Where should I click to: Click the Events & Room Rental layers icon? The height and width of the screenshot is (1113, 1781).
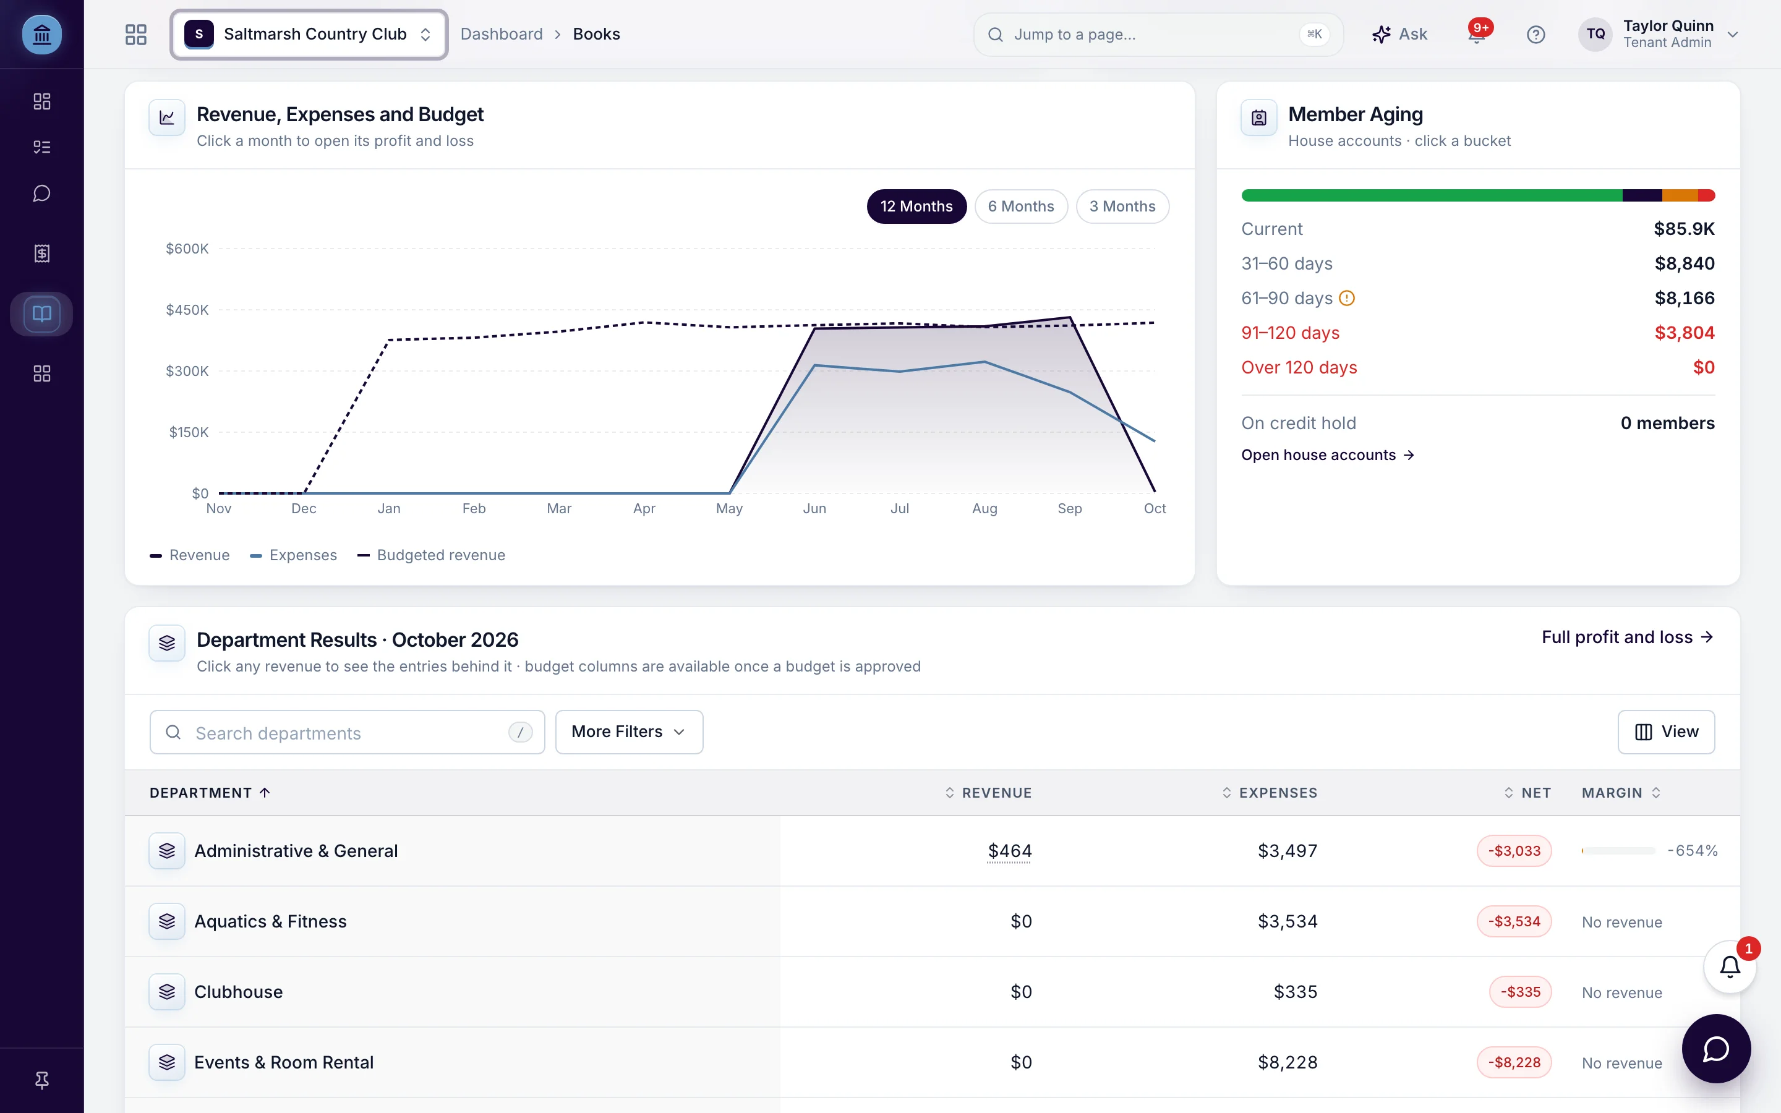167,1062
